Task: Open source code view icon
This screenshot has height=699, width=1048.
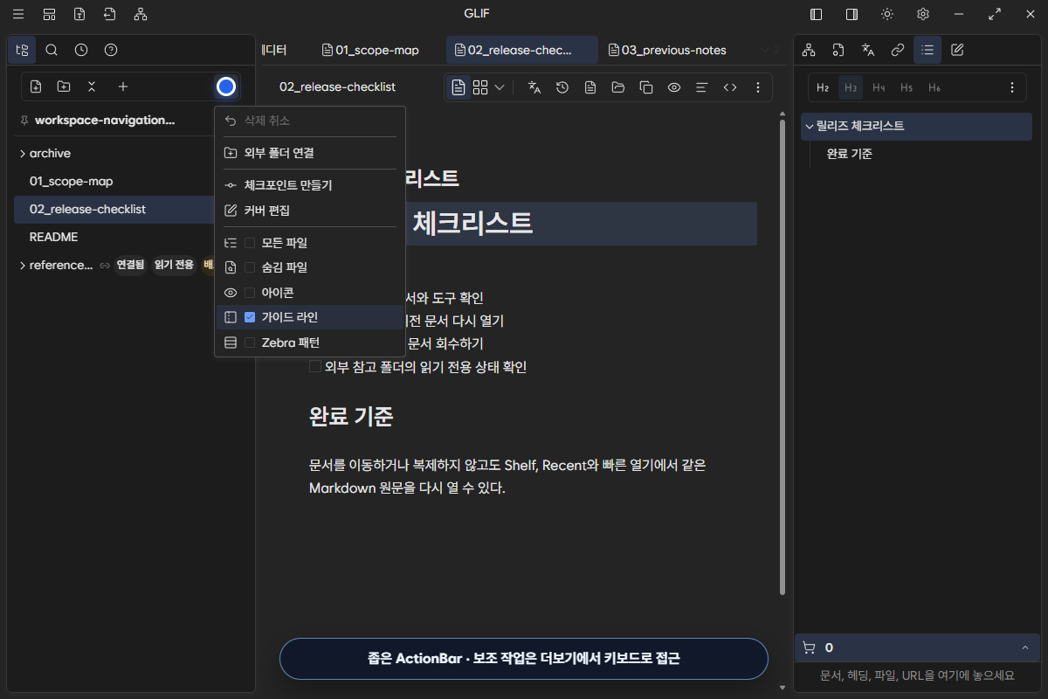Action: pos(730,87)
